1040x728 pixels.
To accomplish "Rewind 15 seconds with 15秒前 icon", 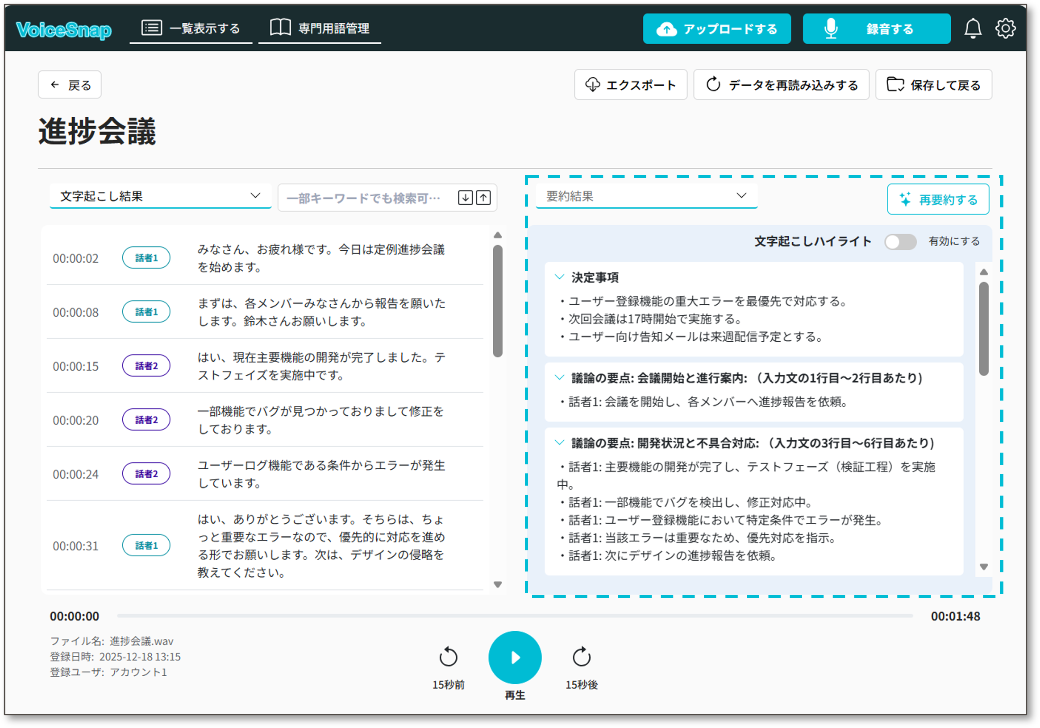I will pos(448,657).
